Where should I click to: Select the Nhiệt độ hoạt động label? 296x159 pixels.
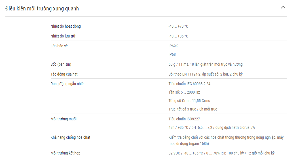coord(66,26)
